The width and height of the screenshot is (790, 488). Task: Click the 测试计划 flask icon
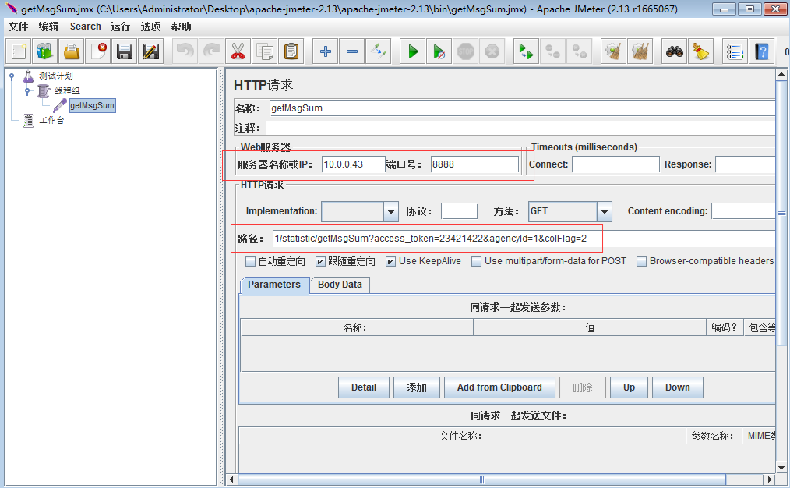pos(28,76)
